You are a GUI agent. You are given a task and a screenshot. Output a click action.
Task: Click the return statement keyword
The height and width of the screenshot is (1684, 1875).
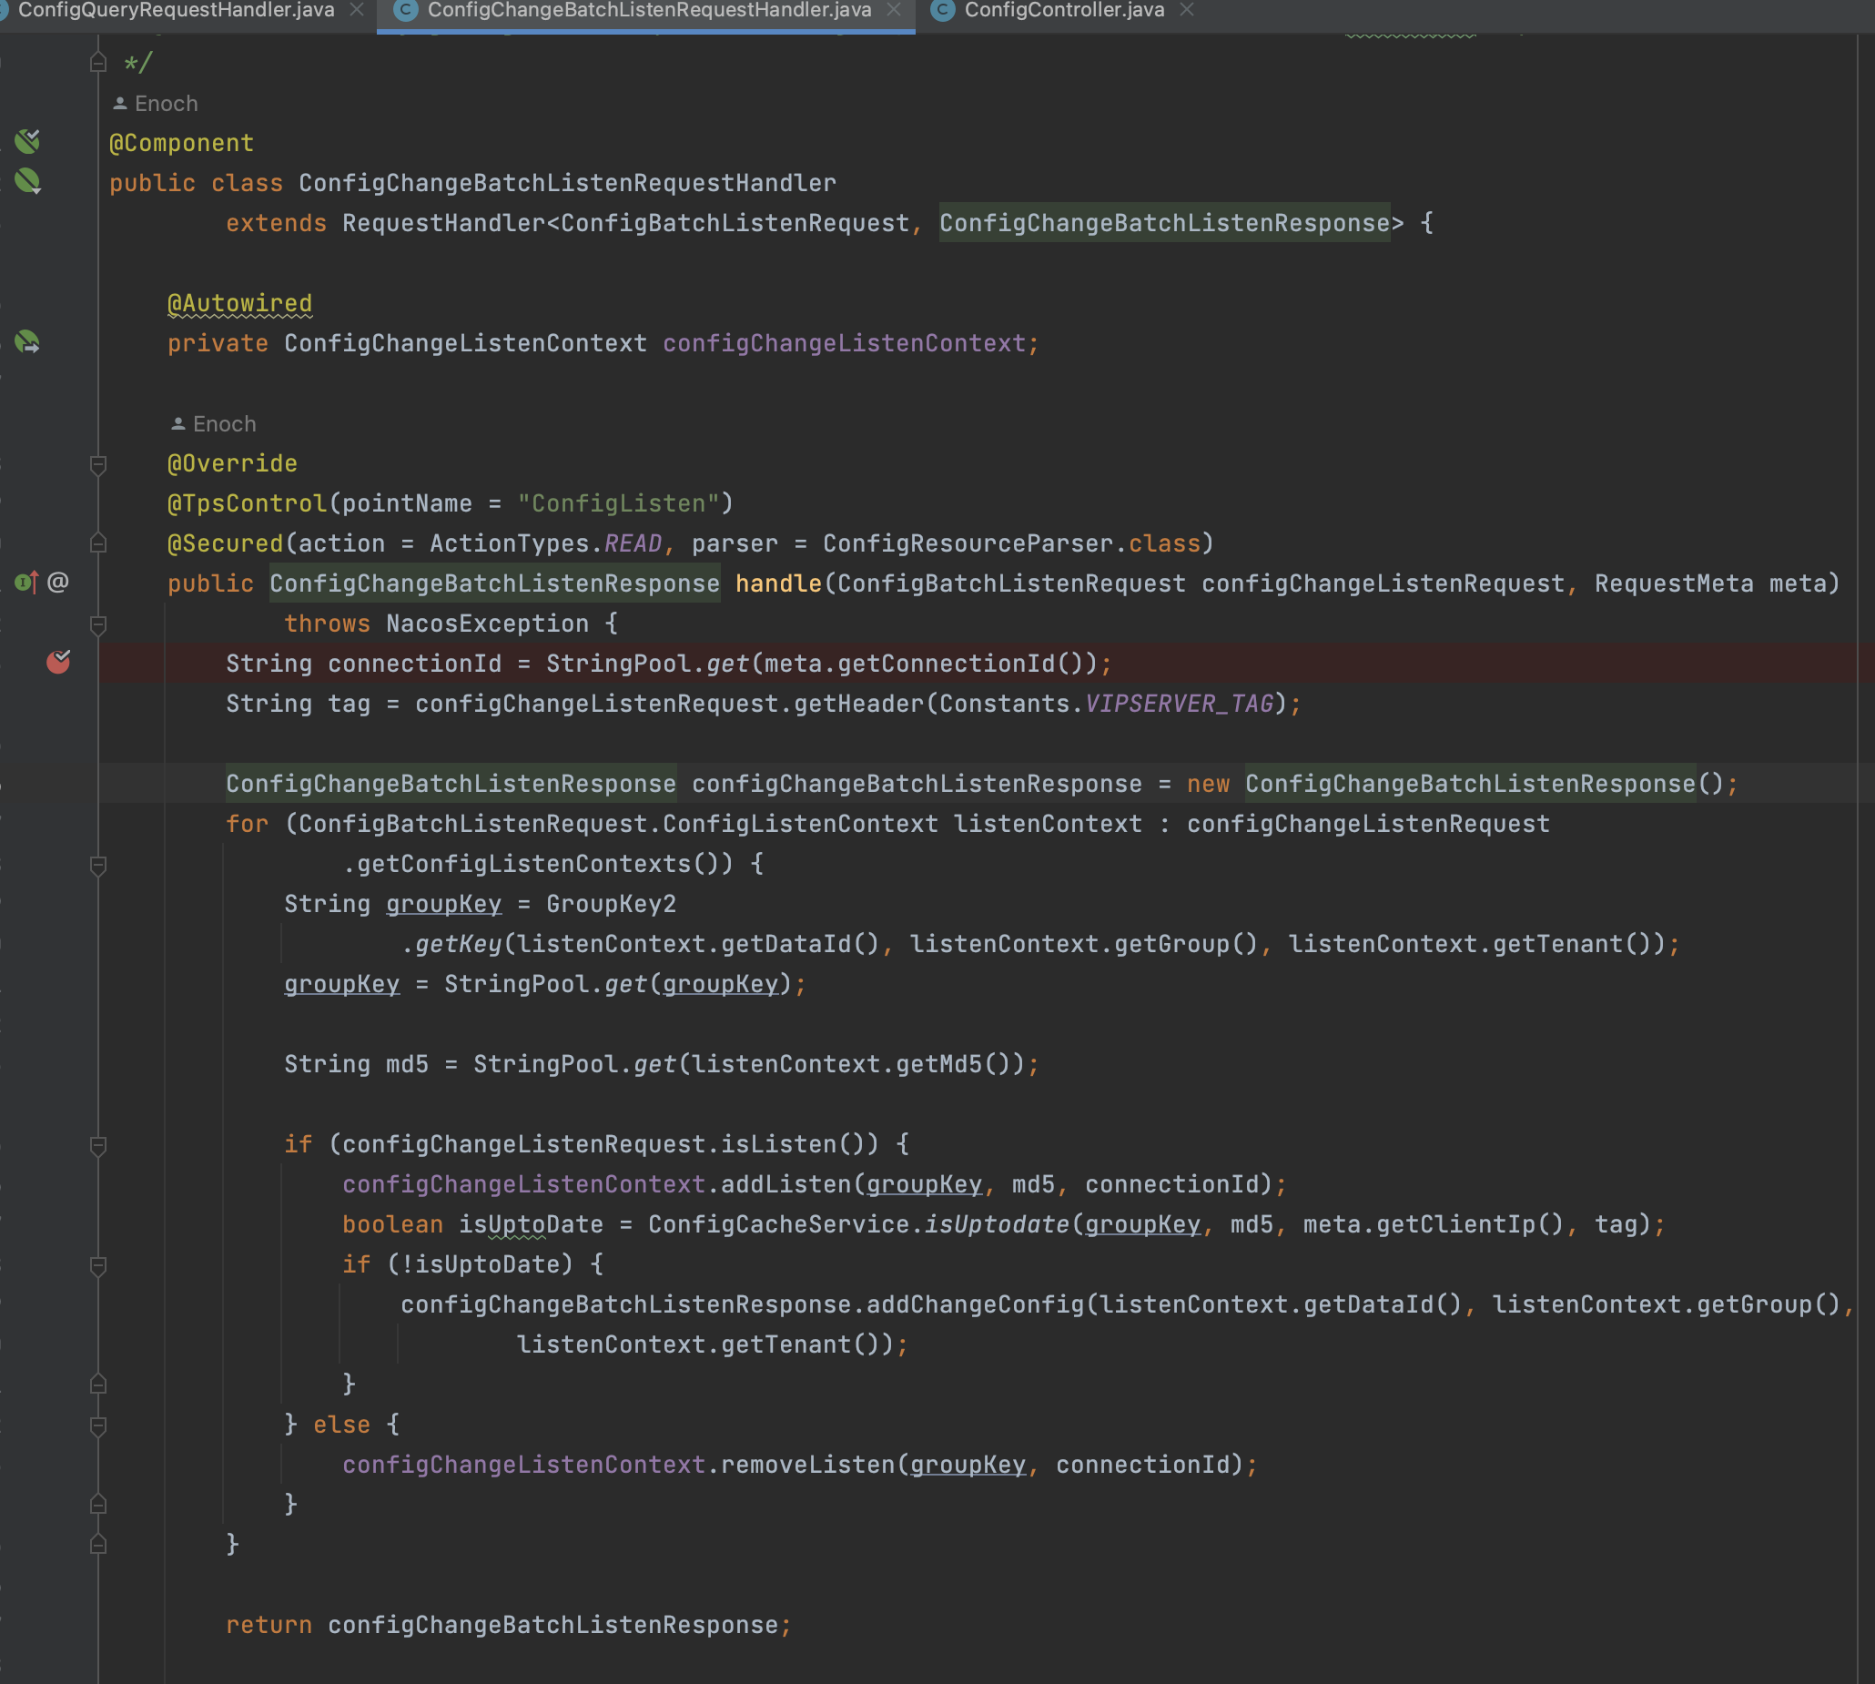(x=269, y=1625)
